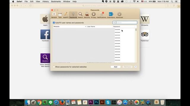Click the Wi-Fi status icon
The width and height of the screenshot is (190, 106).
[134, 1]
